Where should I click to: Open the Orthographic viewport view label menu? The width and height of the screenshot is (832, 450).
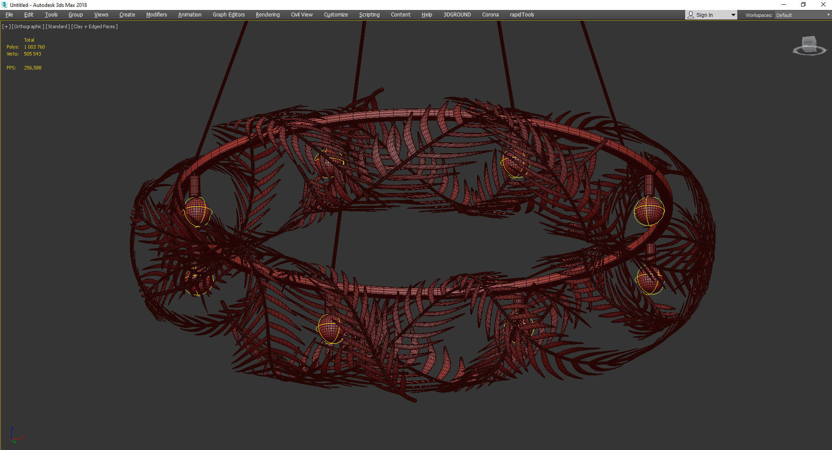tap(28, 26)
